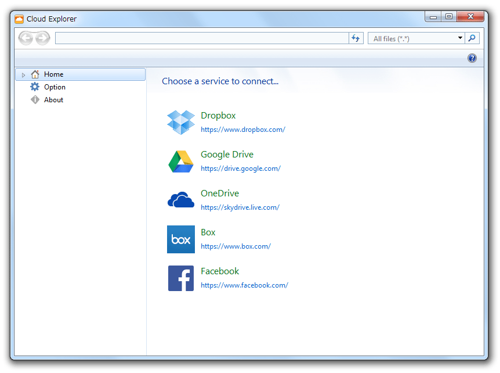The image size is (500, 373).
Task: Open the https://drive.google.com/ link
Action: coord(241,168)
